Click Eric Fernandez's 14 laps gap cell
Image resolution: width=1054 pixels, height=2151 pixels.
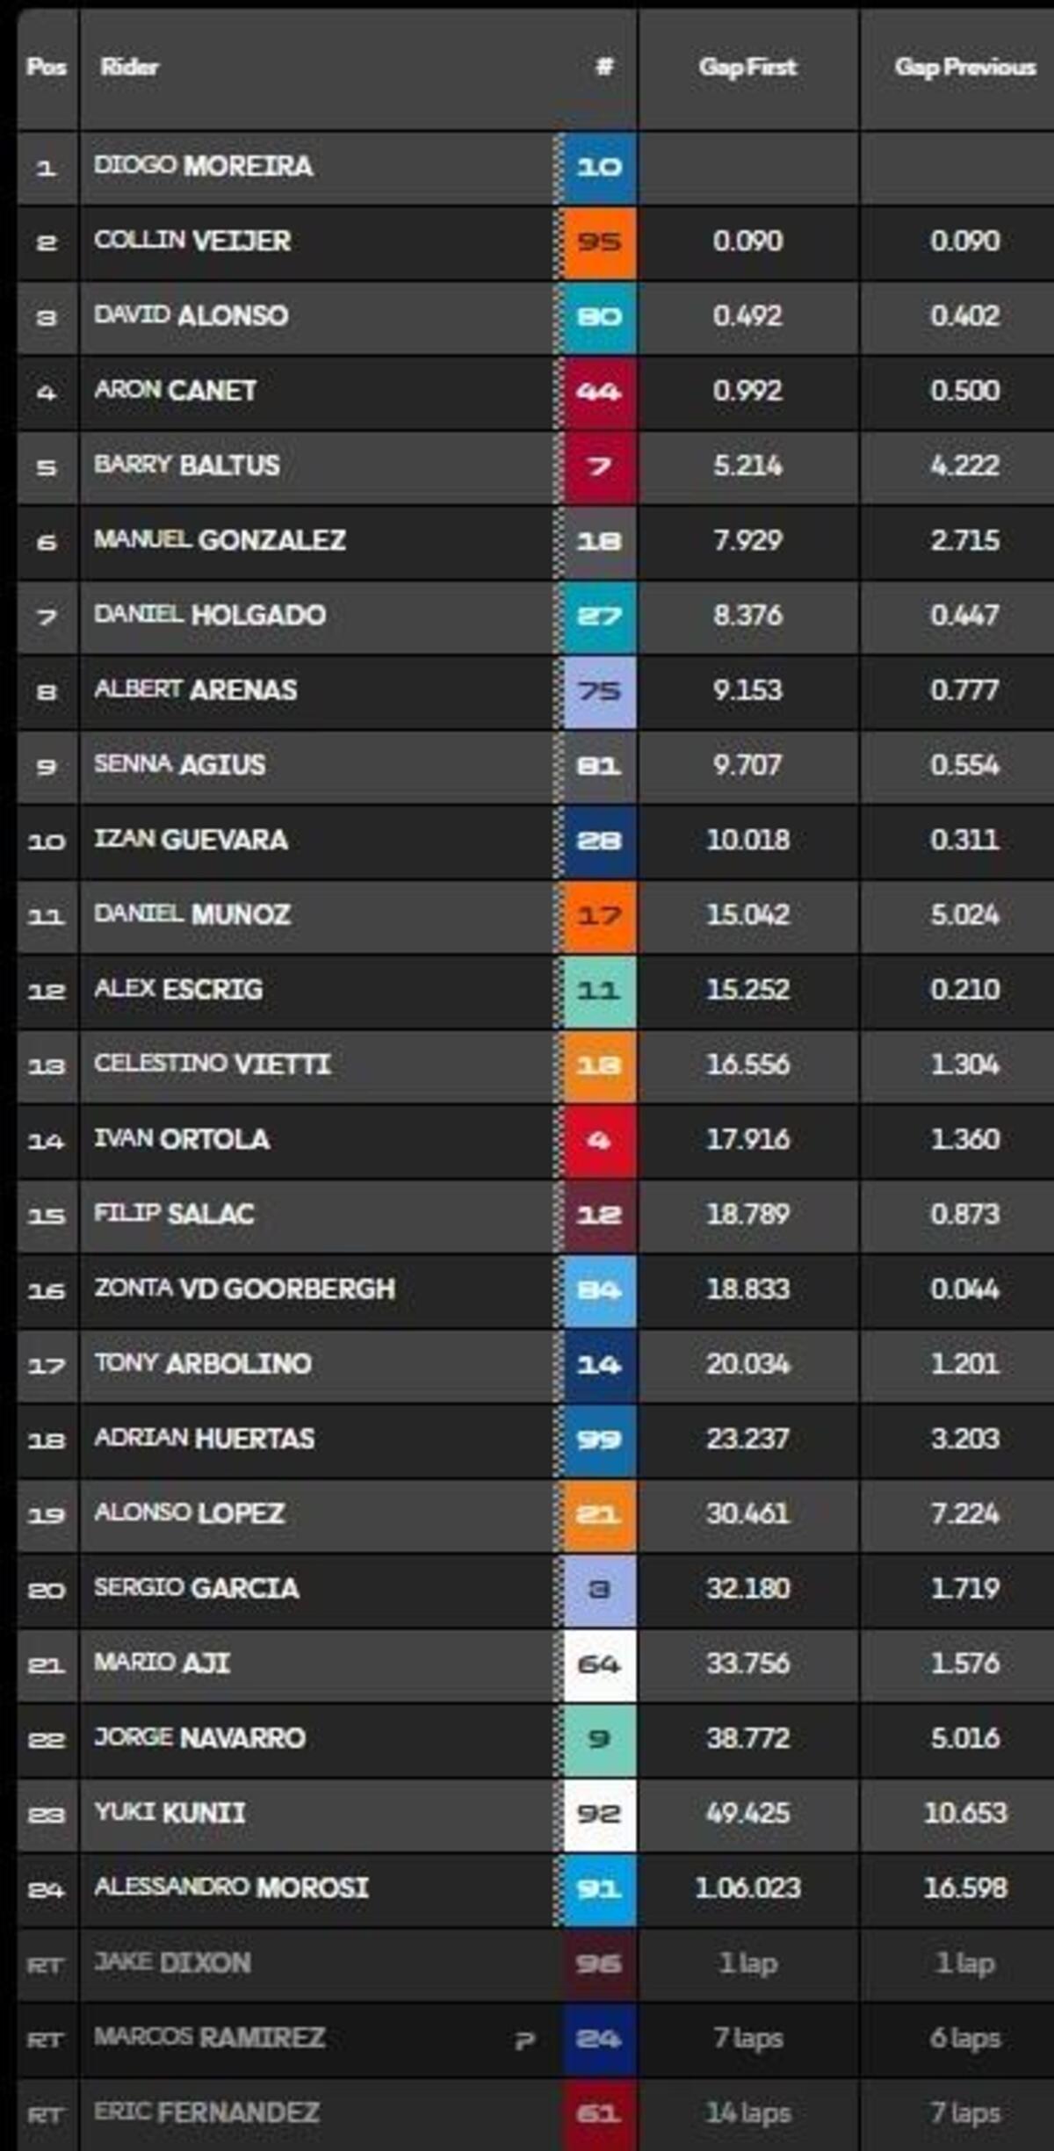point(747,2113)
